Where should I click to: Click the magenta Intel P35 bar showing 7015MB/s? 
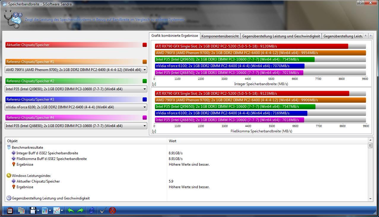(229, 73)
